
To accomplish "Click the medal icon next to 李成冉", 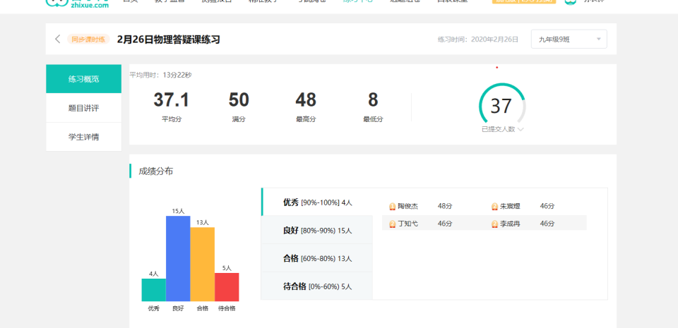I will tap(494, 224).
